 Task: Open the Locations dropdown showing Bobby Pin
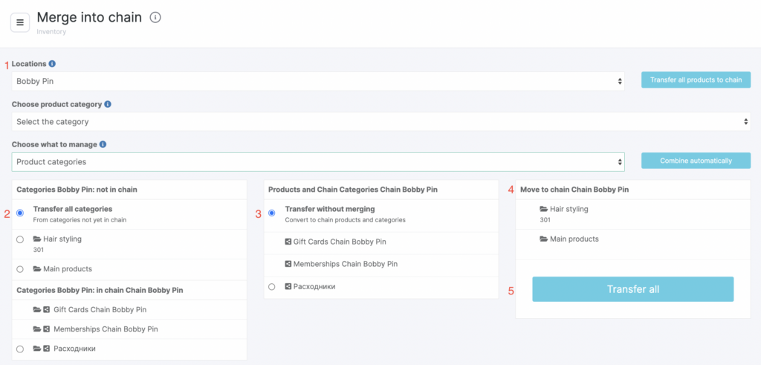pyautogui.click(x=318, y=81)
